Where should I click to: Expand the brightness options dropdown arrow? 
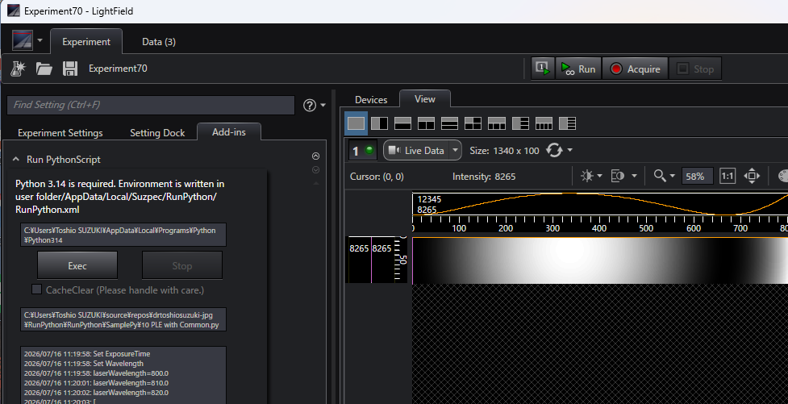[599, 176]
